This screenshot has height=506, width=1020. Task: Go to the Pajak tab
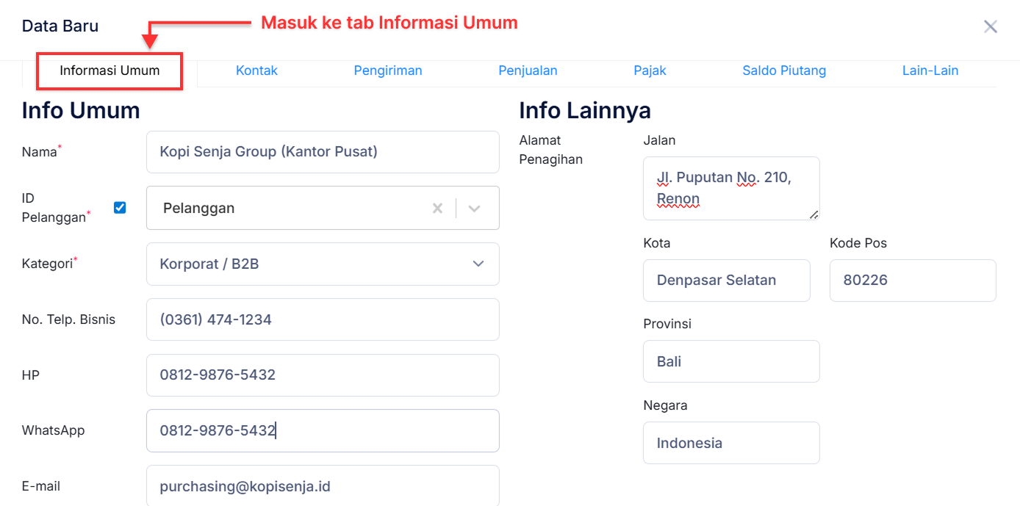click(x=650, y=70)
